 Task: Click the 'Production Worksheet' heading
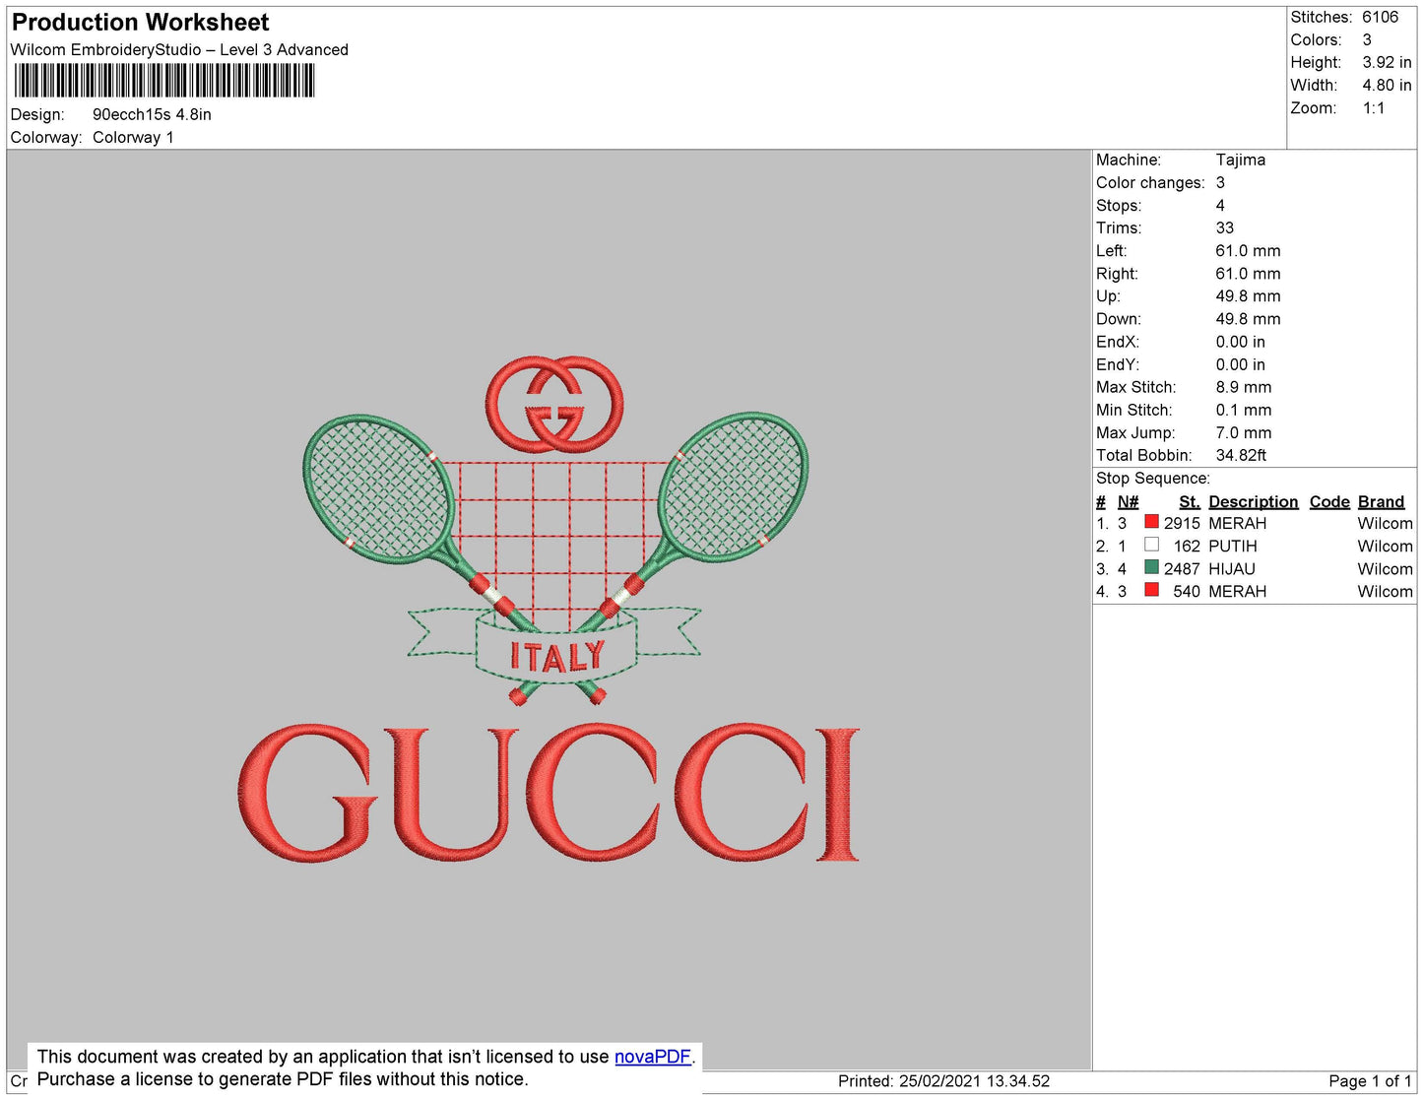[x=140, y=22]
